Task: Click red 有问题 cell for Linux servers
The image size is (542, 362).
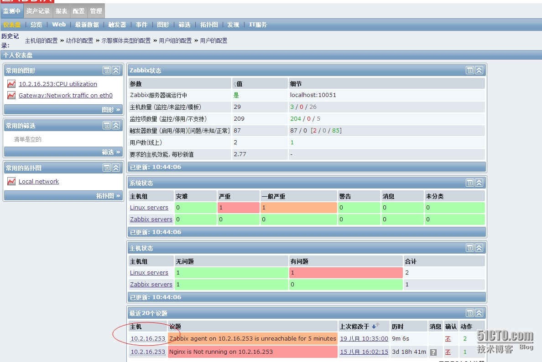Action: 346,273
